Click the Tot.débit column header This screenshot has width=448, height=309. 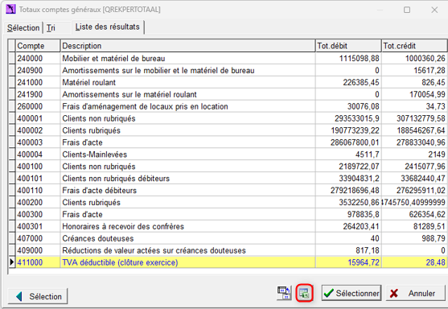pos(348,46)
